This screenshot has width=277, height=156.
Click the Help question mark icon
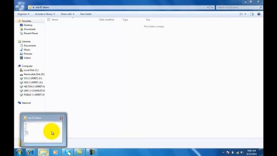point(259,14)
